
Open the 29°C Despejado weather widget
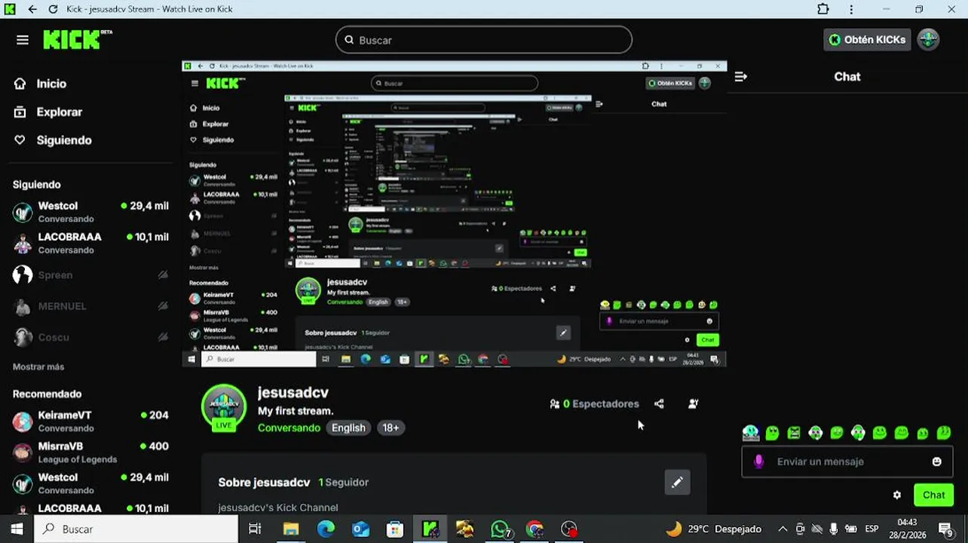(713, 529)
